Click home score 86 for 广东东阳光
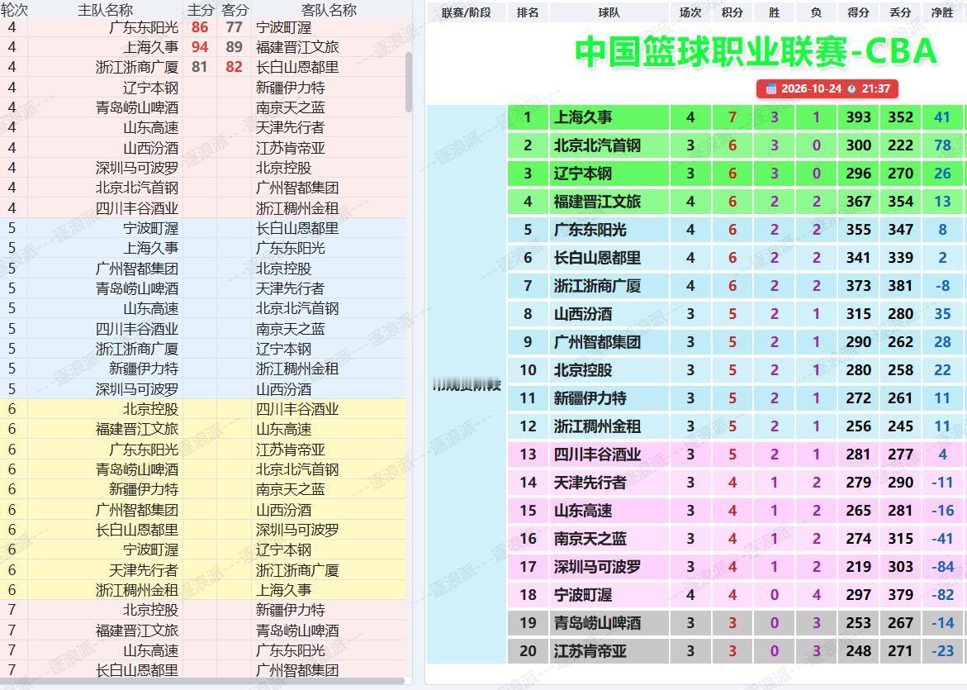Screen dimensions: 967x690 tap(200, 27)
